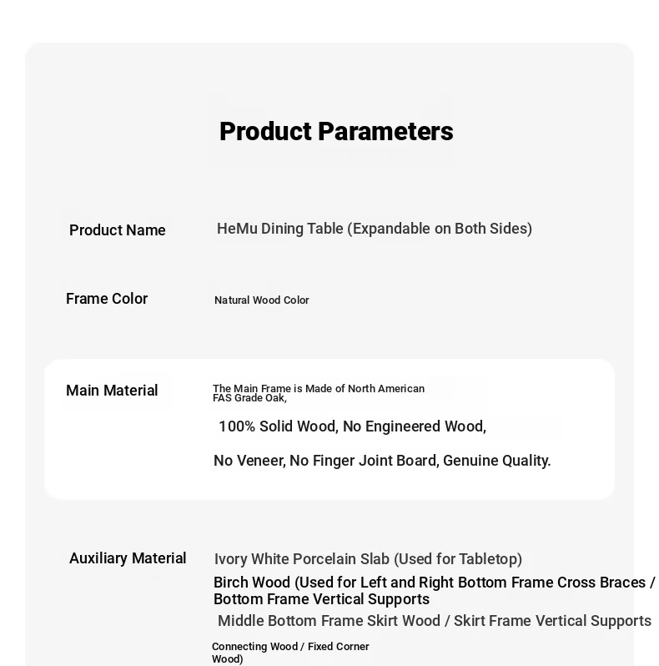This screenshot has width=659, height=666.
Task: Click the Product Parameters heading
Action: pos(336,132)
